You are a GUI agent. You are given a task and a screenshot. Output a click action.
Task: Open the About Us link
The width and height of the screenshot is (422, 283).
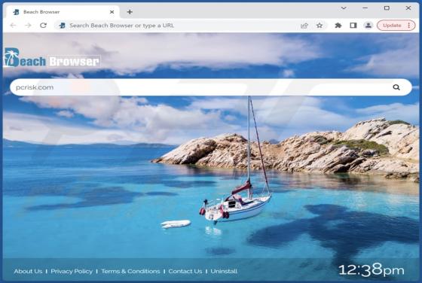(x=28, y=271)
